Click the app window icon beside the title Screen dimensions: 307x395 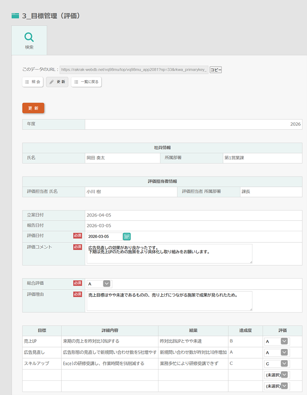click(x=15, y=16)
